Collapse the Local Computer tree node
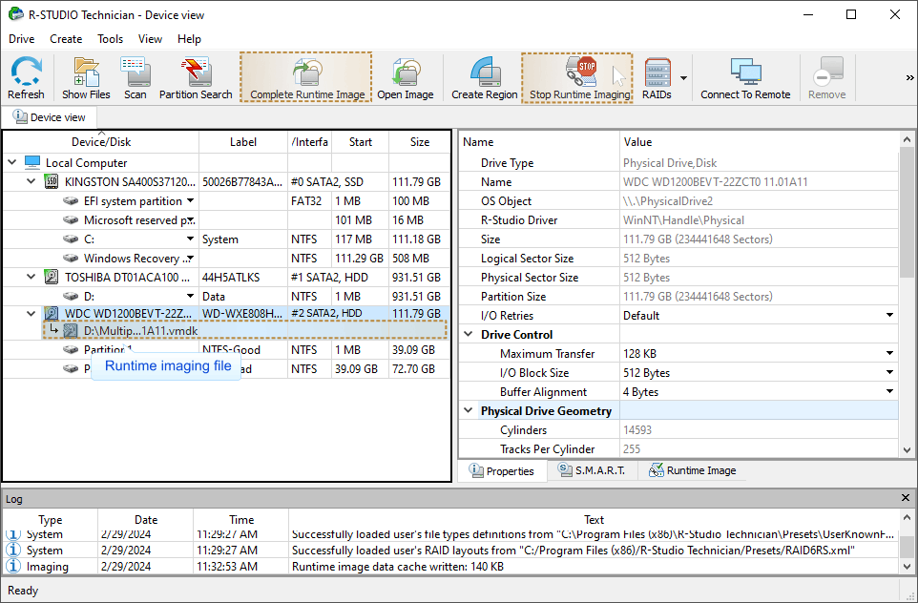Image resolution: width=918 pixels, height=603 pixels. (12, 162)
